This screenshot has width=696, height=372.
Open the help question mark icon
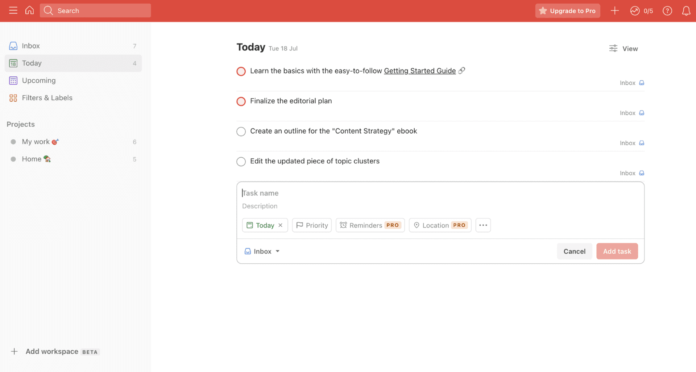pyautogui.click(x=667, y=11)
